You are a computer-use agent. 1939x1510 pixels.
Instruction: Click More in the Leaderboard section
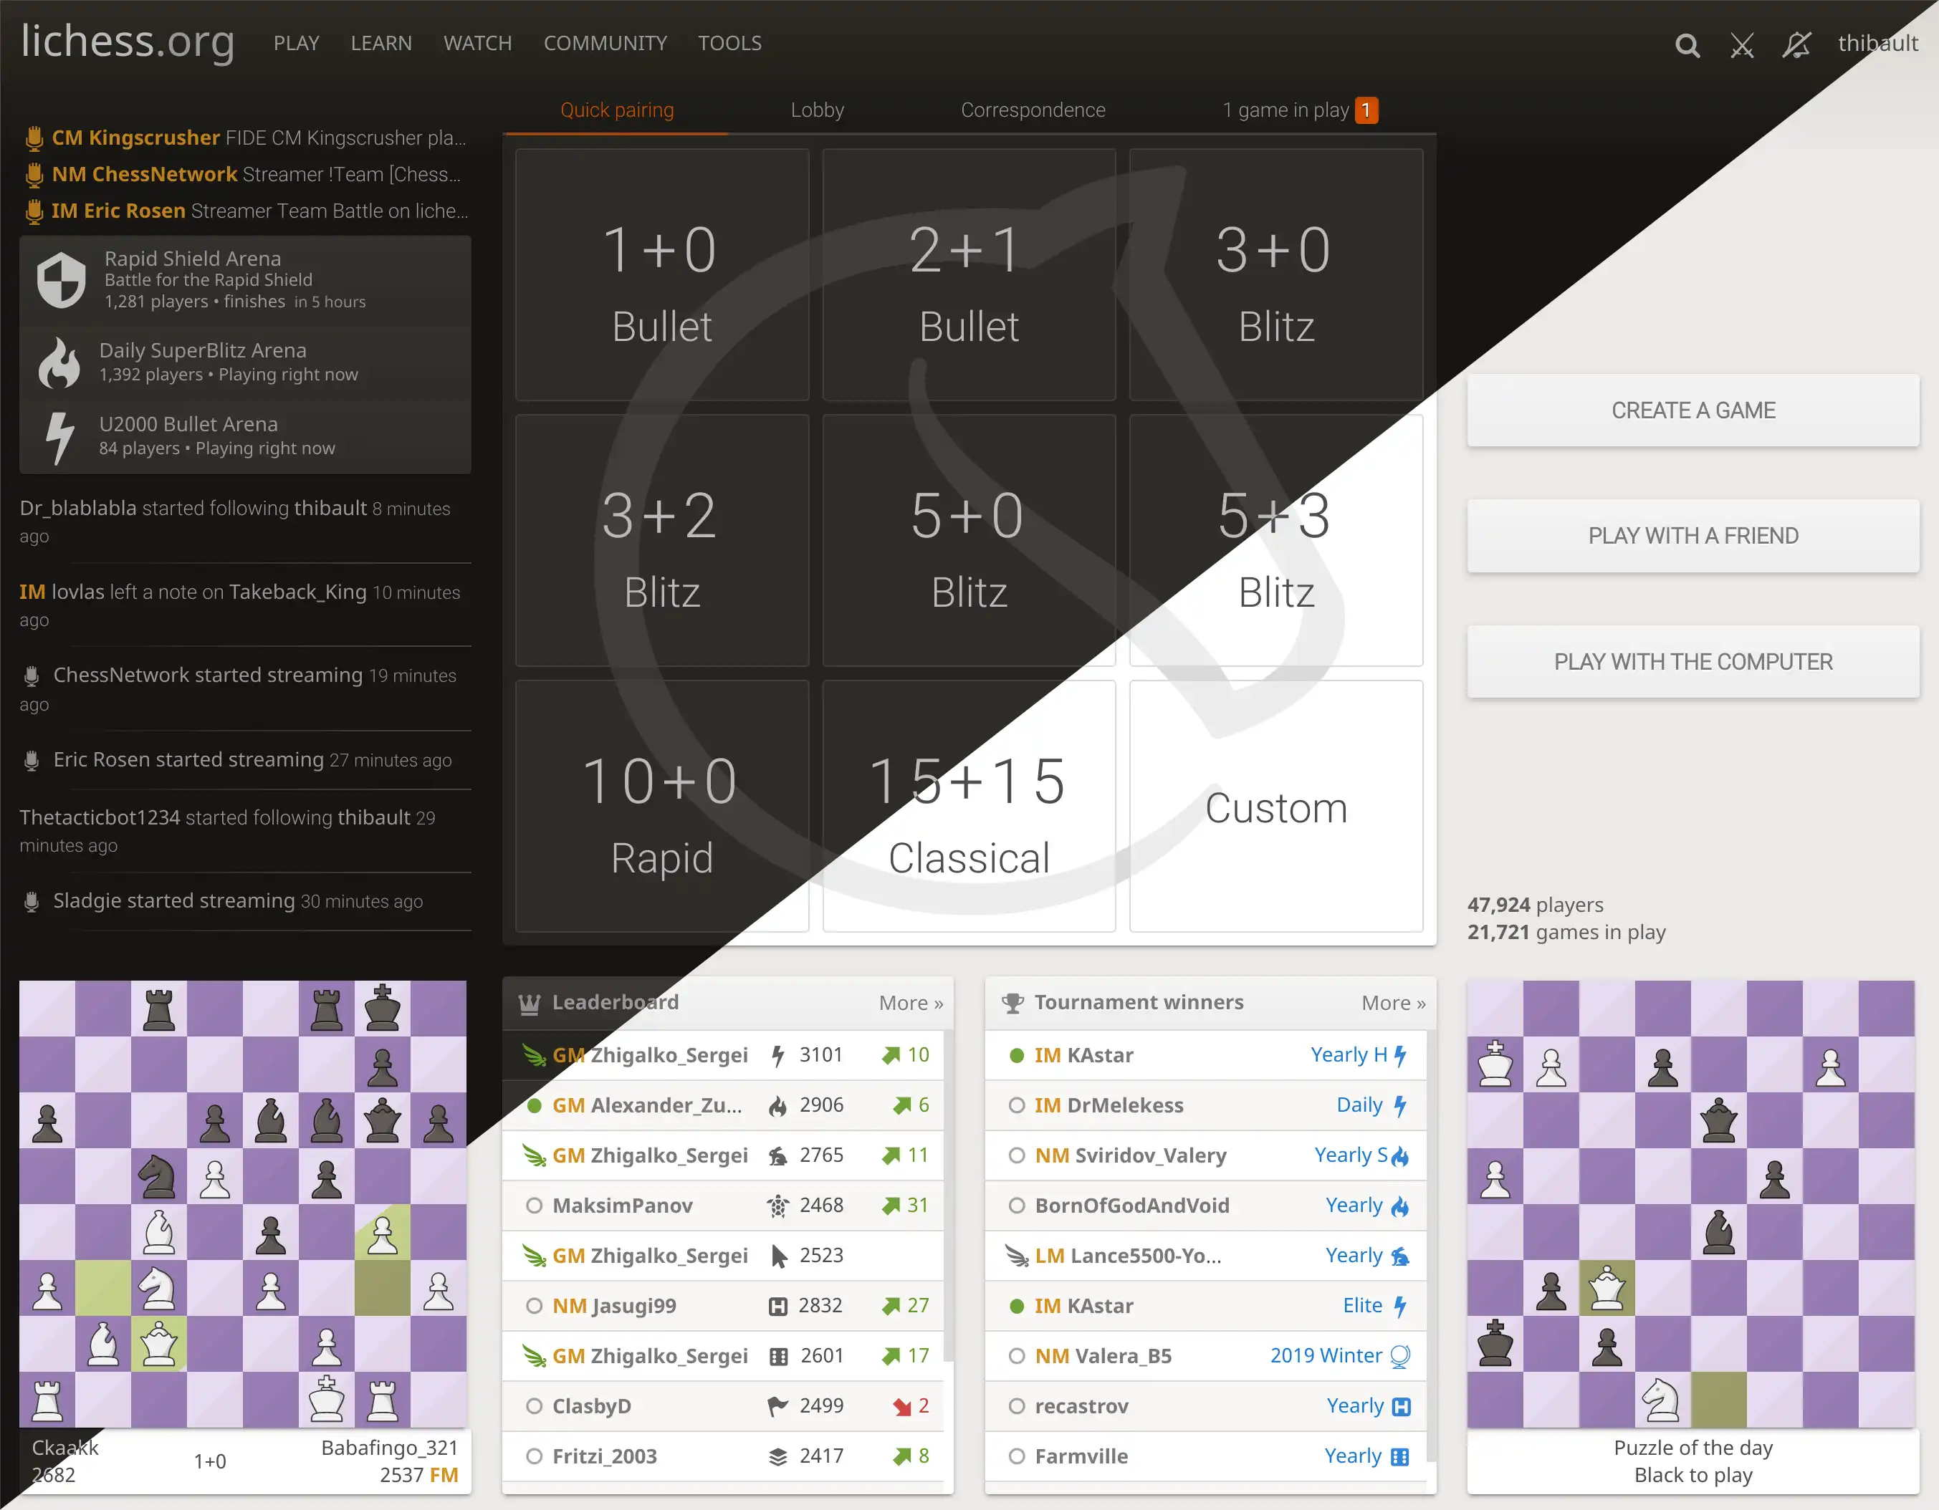911,1002
